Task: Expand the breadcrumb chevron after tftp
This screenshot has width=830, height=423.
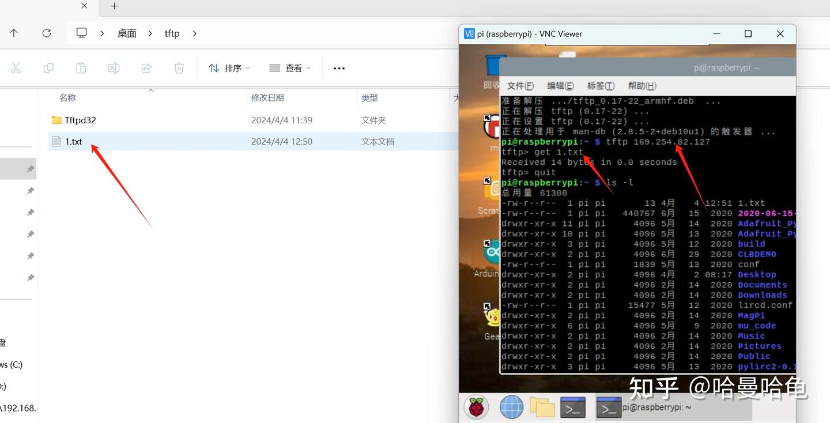Action: coord(194,33)
